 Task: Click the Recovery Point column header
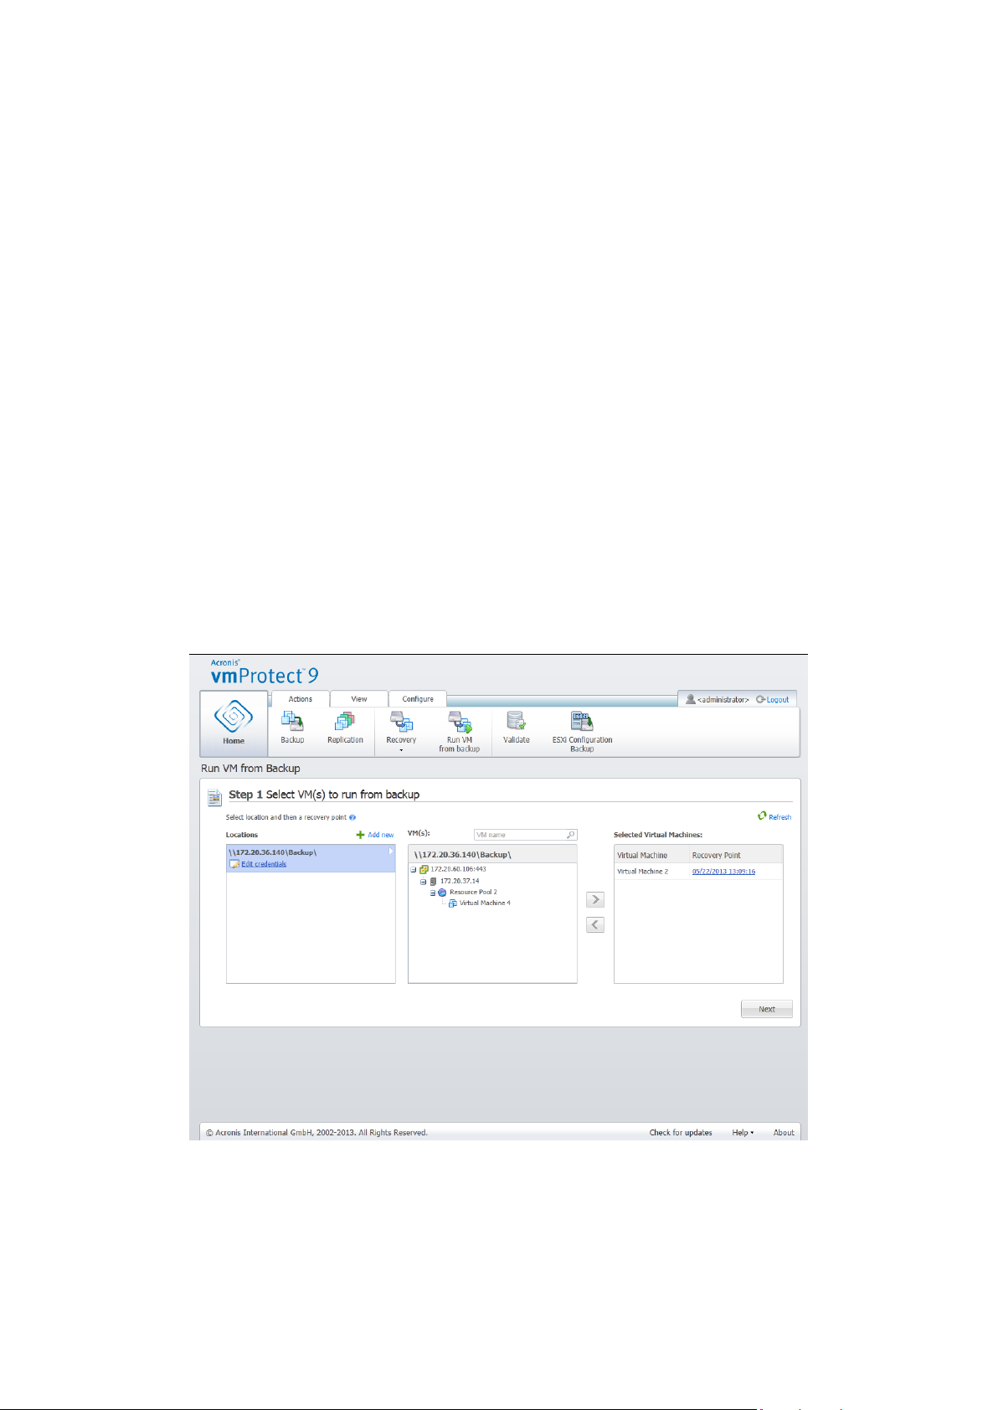(736, 855)
